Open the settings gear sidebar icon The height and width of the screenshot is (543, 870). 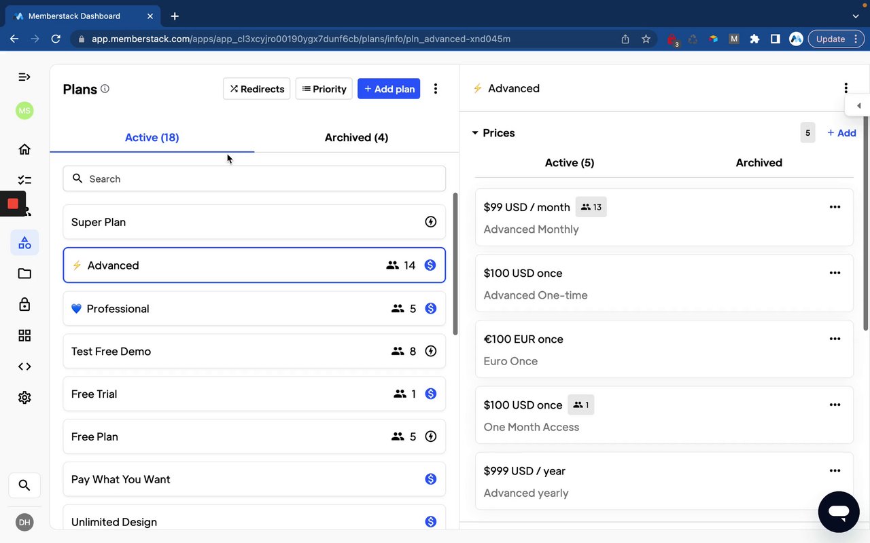tap(24, 397)
